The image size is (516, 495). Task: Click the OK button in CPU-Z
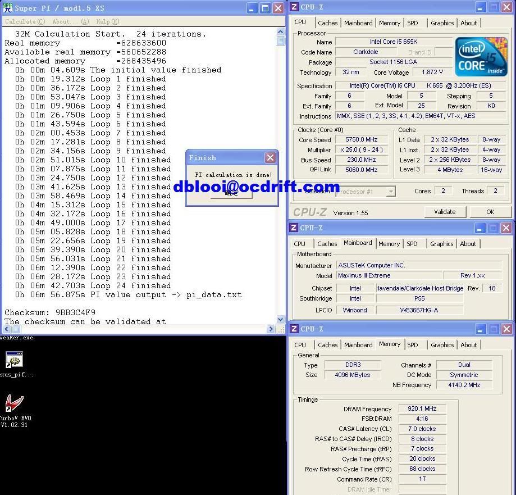pyautogui.click(x=490, y=212)
